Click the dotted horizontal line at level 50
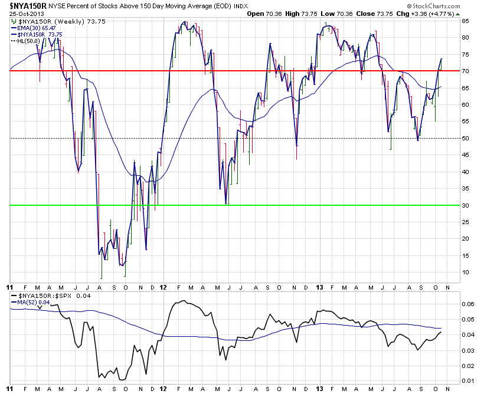The height and width of the screenshot is (394, 484). pyautogui.click(x=234, y=138)
